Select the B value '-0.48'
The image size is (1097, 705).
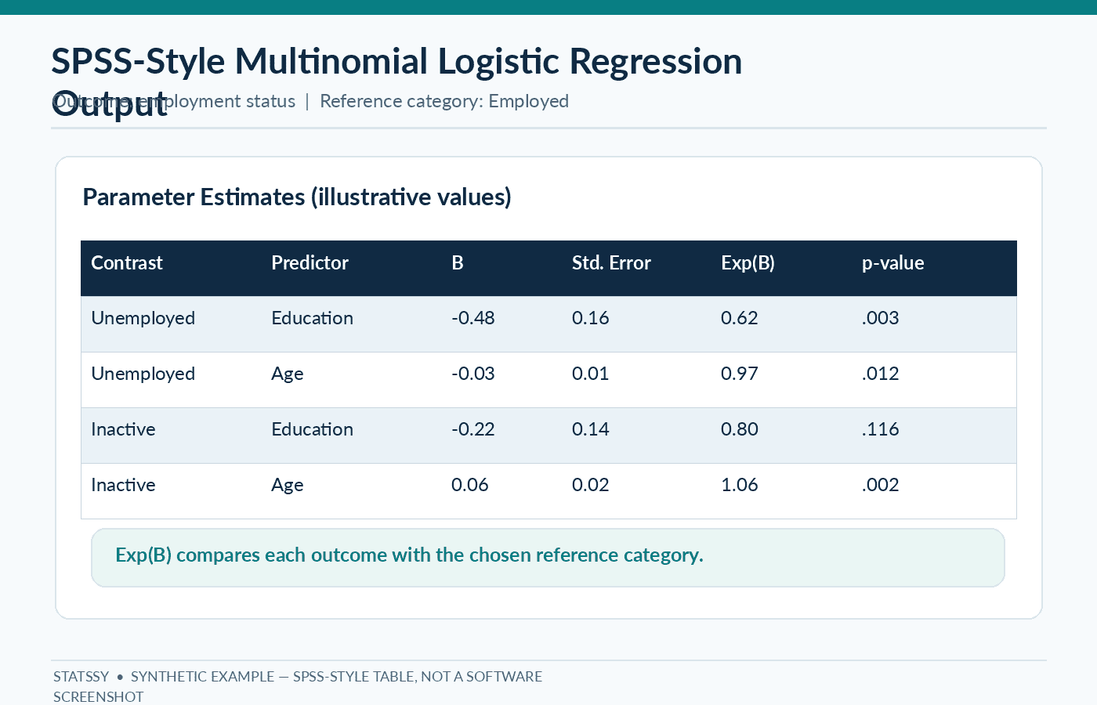click(473, 318)
